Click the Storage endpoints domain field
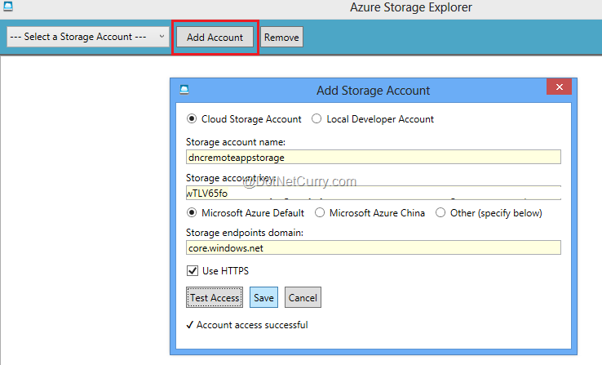This screenshot has width=602, height=365. tap(373, 247)
